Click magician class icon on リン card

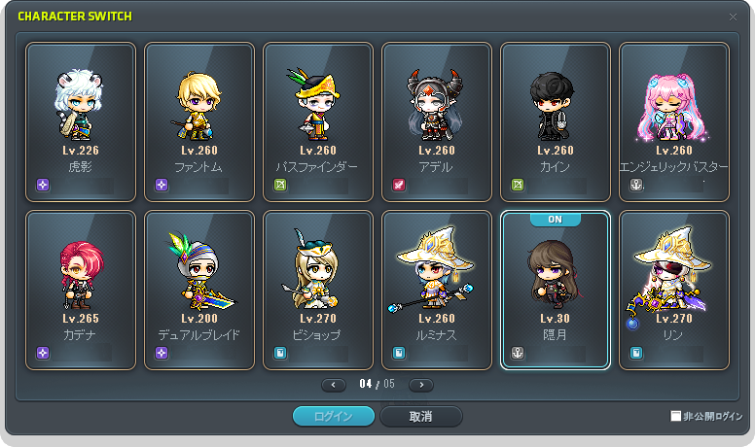636,353
